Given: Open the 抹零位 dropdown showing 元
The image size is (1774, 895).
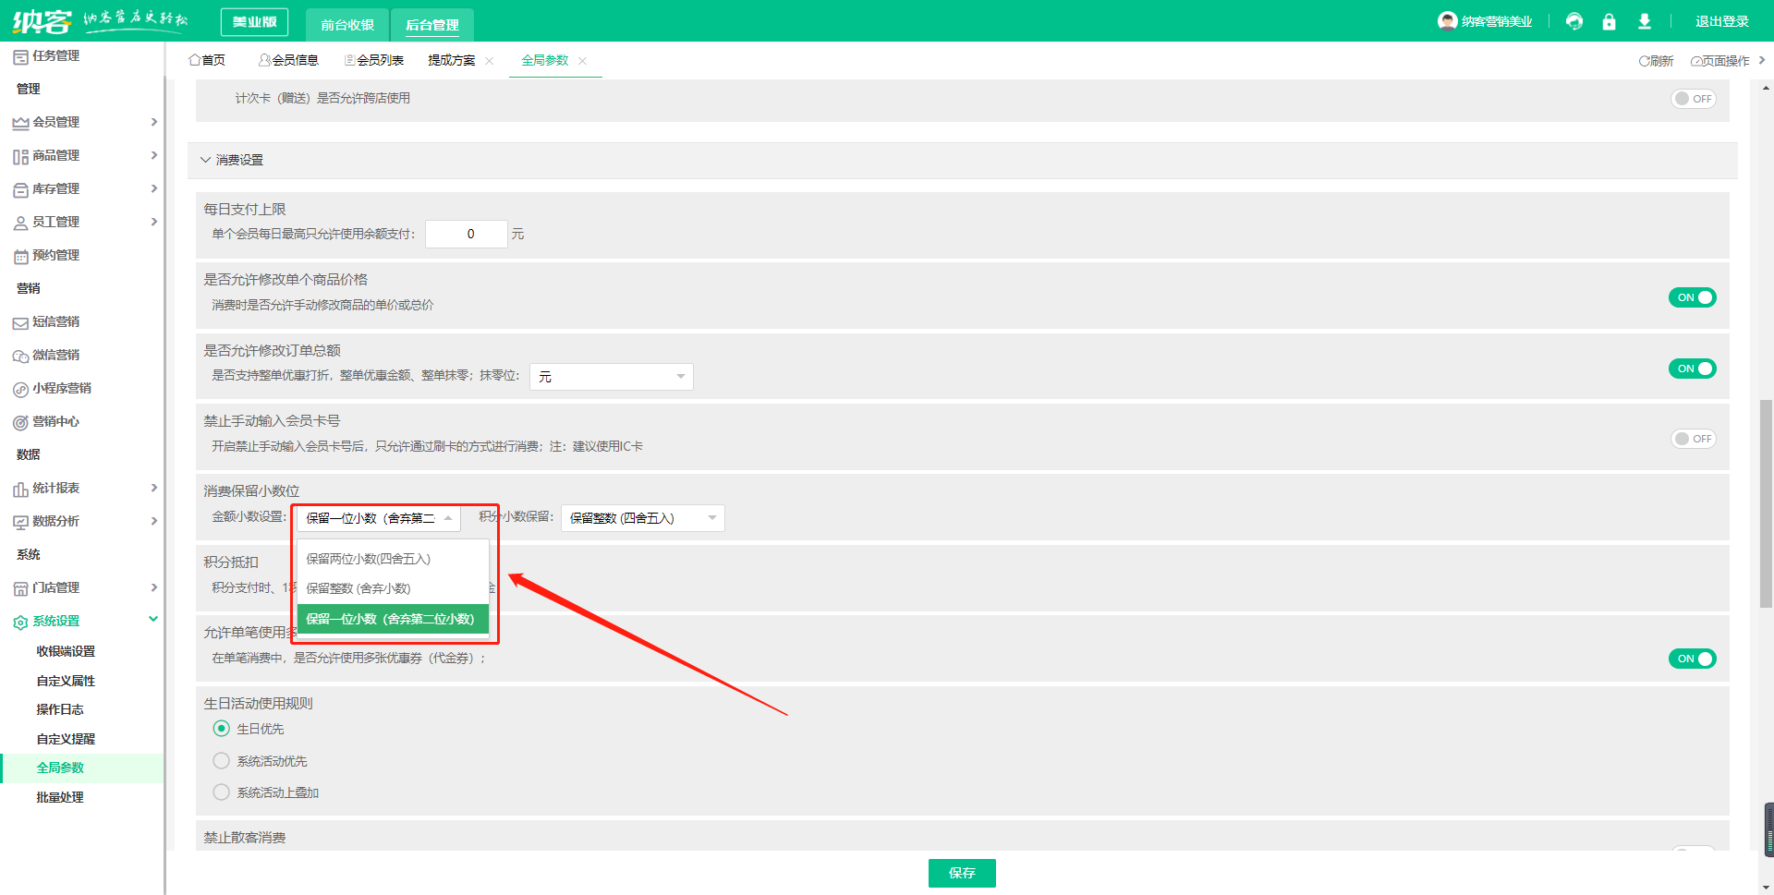Looking at the screenshot, I should (x=611, y=377).
